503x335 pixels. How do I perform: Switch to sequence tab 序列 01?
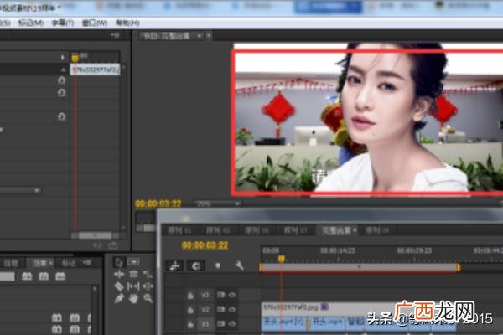point(180,230)
